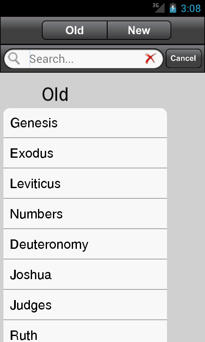Focus the Search... text field
The height and width of the screenshot is (342, 205).
pyautogui.click(x=83, y=59)
